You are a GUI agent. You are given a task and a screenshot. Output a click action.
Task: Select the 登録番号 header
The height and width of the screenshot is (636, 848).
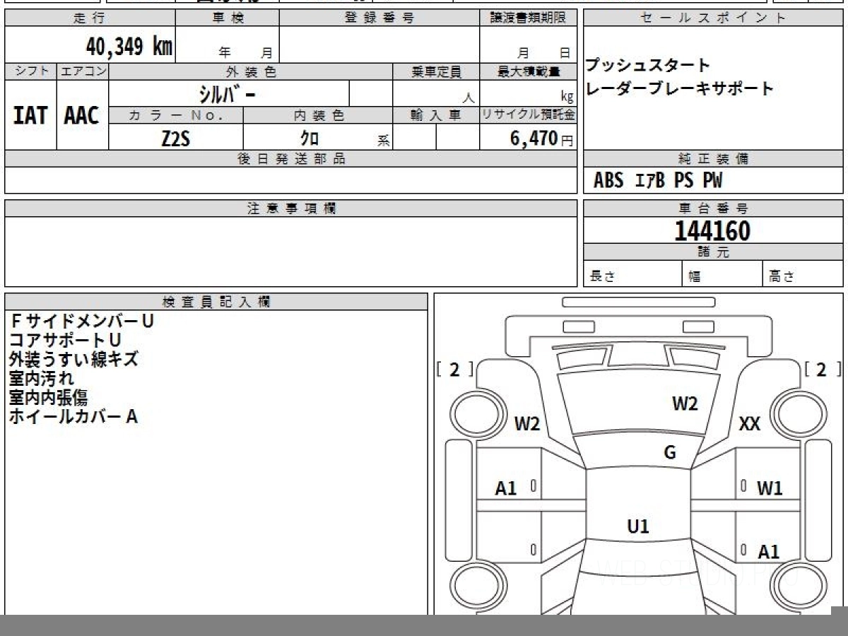click(379, 18)
